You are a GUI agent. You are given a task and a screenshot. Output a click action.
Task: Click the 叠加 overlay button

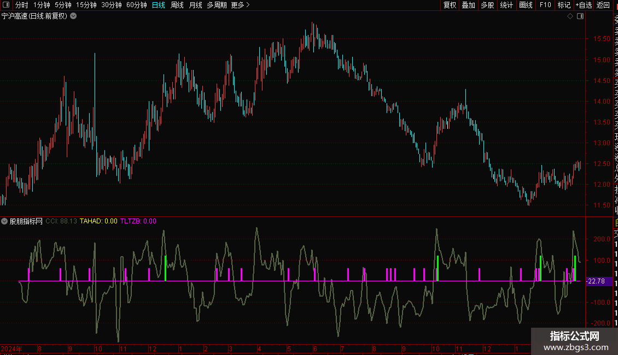click(x=468, y=5)
